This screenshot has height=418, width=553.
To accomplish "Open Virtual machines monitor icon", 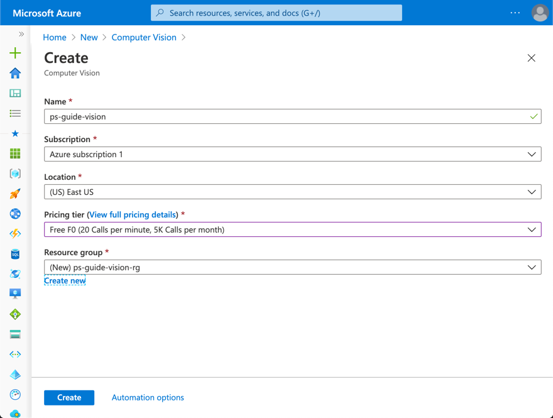I will pos(15,294).
